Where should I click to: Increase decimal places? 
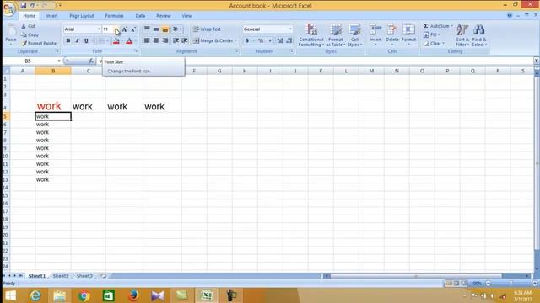pyautogui.click(x=280, y=41)
